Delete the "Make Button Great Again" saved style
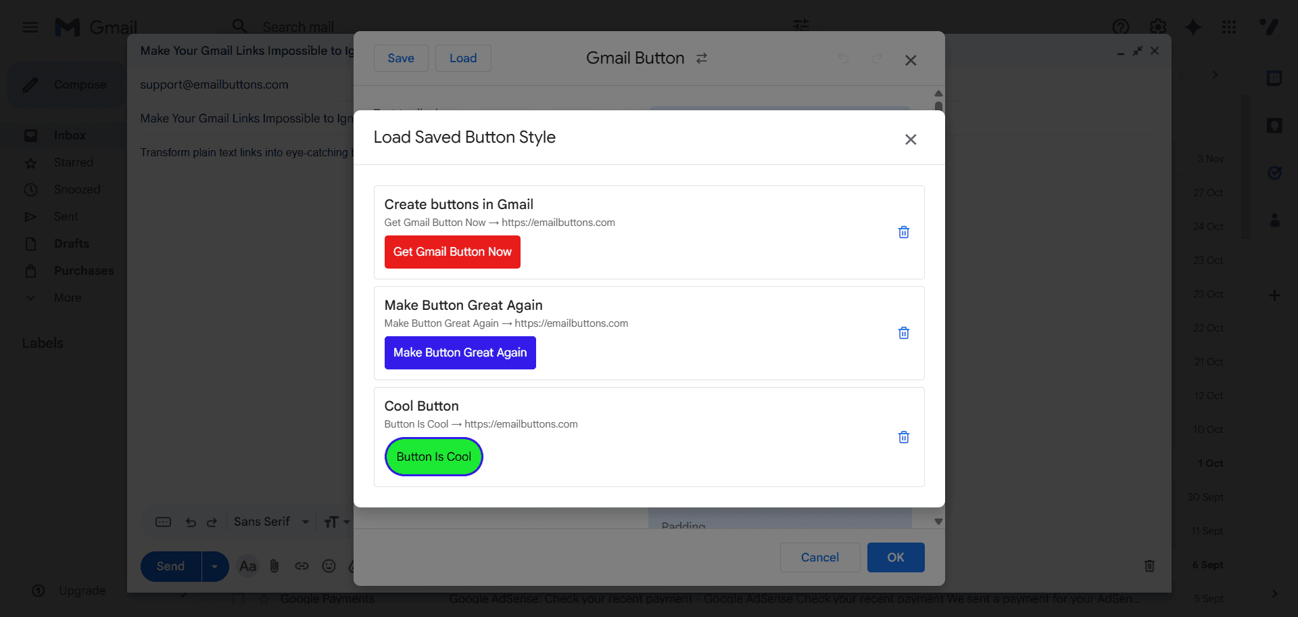This screenshot has width=1298, height=617. pyautogui.click(x=903, y=333)
